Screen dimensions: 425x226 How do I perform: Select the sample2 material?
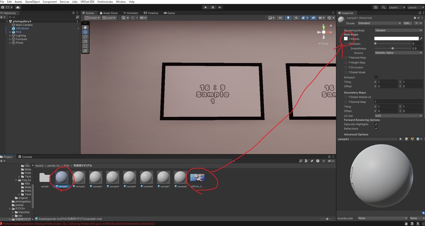pos(79,179)
